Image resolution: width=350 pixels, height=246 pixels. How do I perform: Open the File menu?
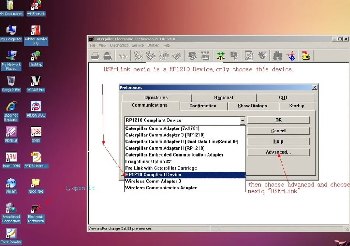coord(92,45)
